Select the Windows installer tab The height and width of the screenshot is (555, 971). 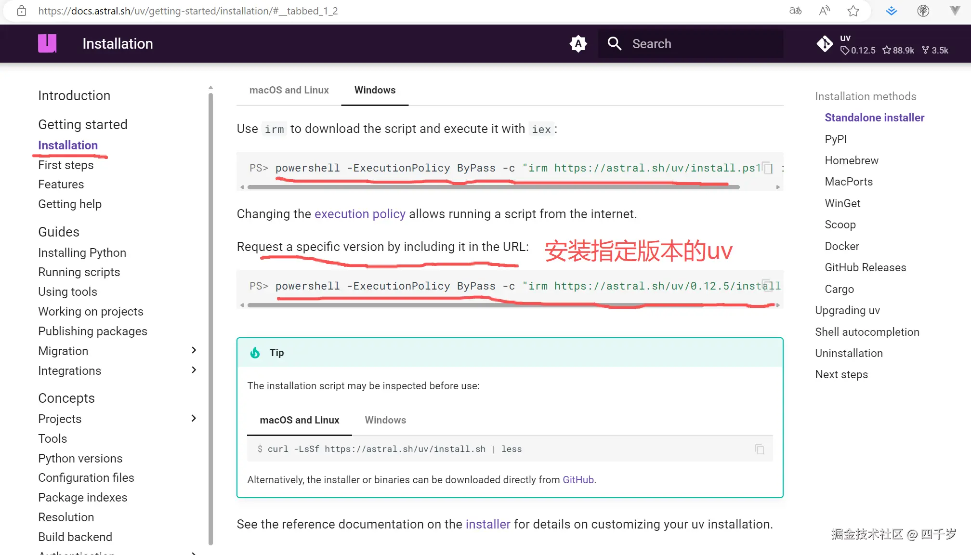coord(375,90)
